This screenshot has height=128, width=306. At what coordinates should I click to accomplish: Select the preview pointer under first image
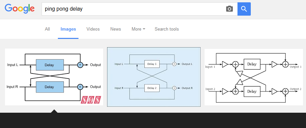(54, 111)
